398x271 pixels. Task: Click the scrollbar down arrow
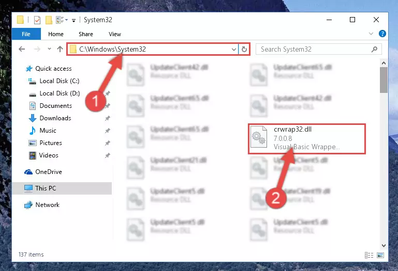coord(384,245)
